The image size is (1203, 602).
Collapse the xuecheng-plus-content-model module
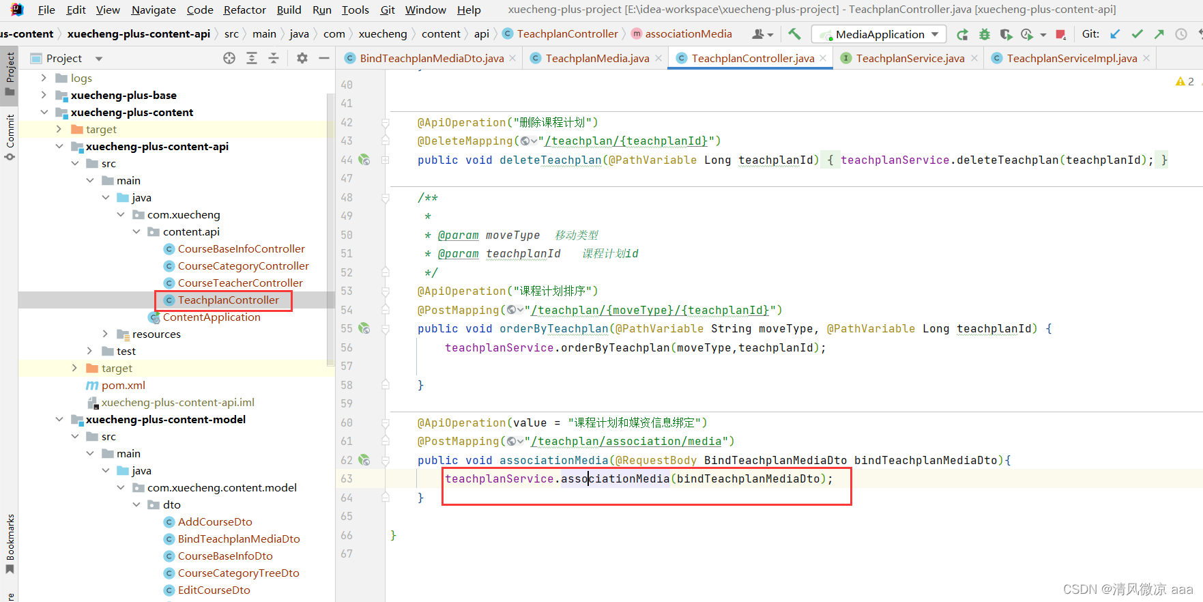click(59, 419)
